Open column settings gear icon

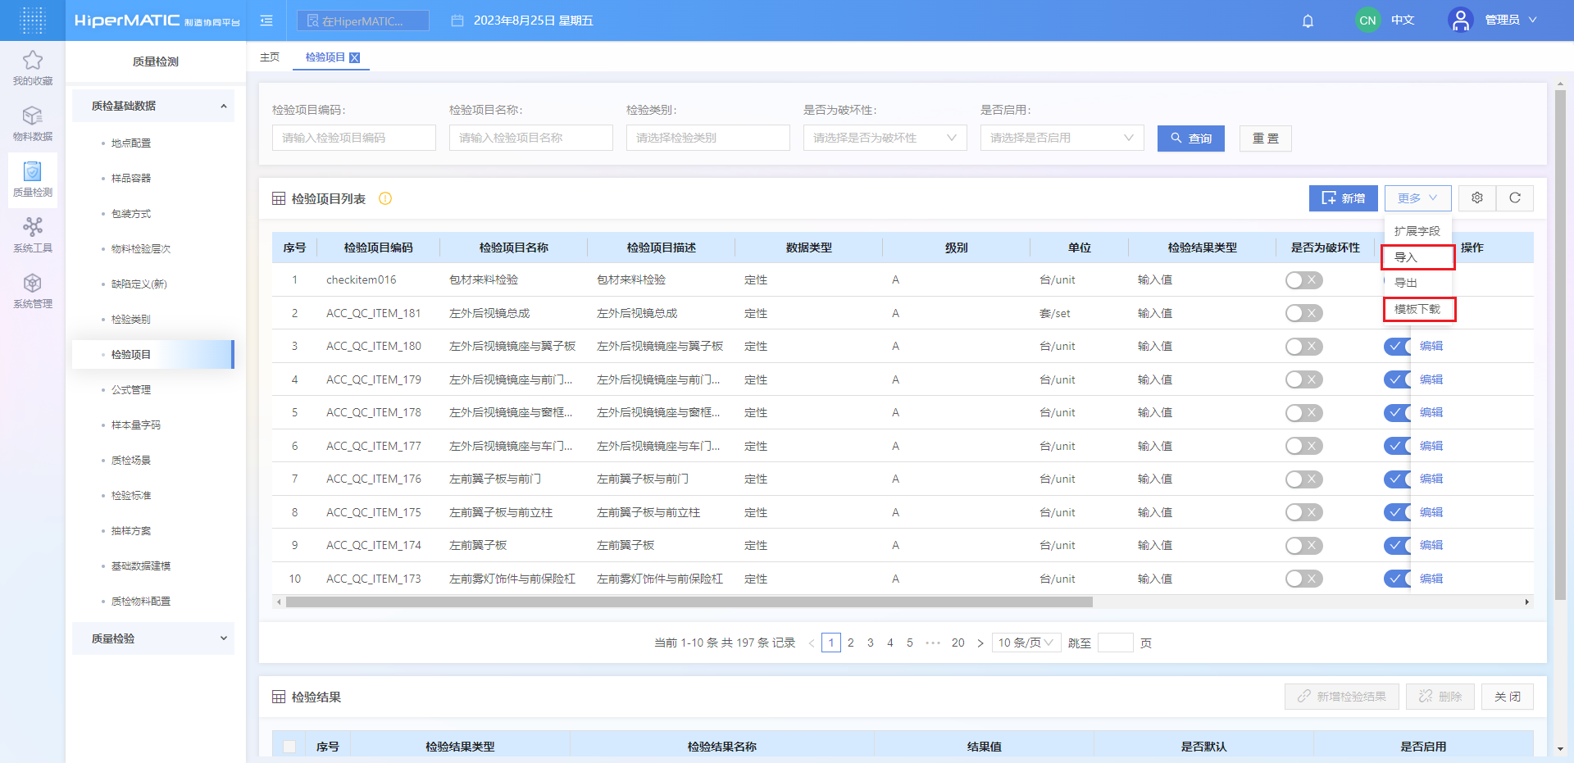pyautogui.click(x=1477, y=198)
